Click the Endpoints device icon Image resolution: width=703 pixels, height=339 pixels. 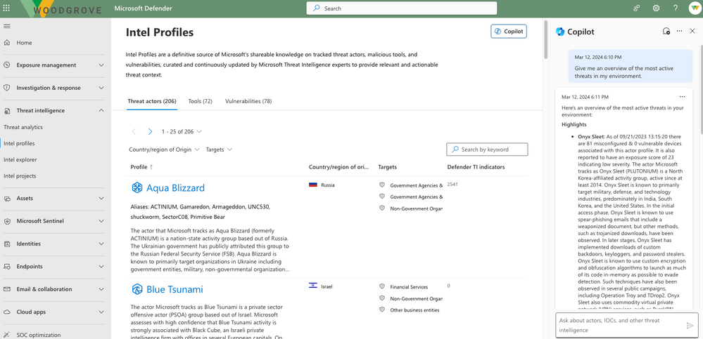pyautogui.click(x=7, y=267)
